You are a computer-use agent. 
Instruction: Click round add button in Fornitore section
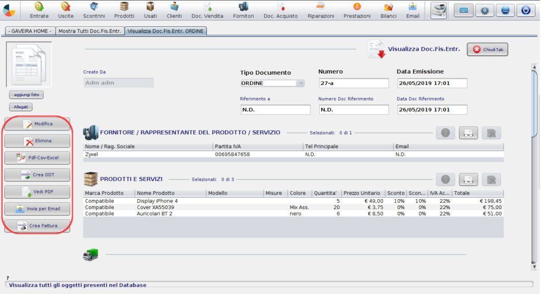445,133
